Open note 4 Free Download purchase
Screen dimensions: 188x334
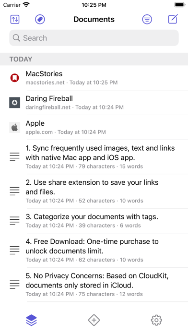94,250
